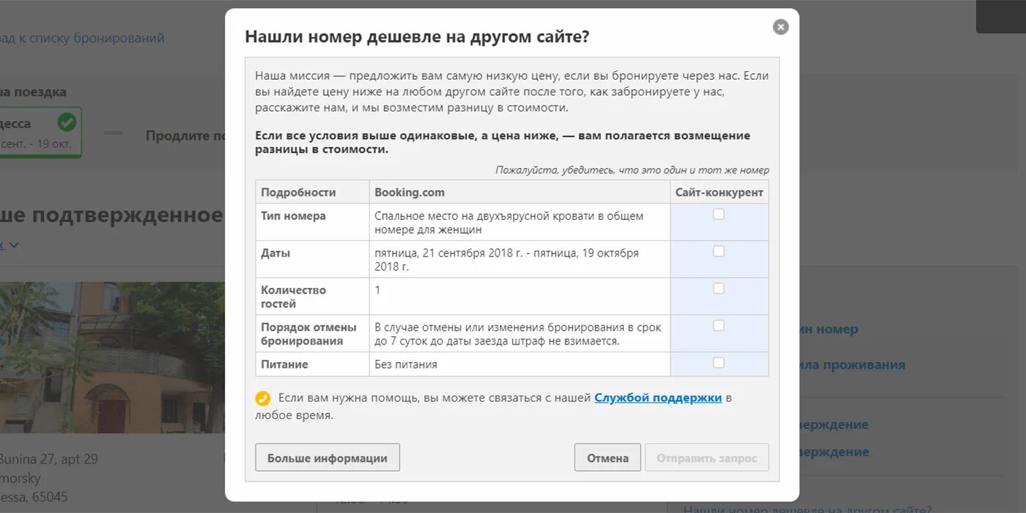Expand the chevron dropdown under confirmed heading
The image size is (1026, 513).
pyautogui.click(x=13, y=246)
